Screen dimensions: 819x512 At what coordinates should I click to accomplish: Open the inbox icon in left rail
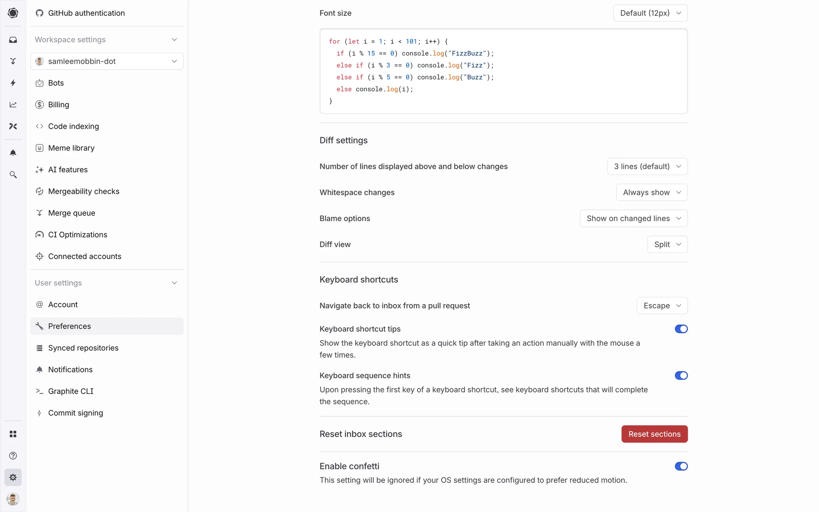pyautogui.click(x=13, y=40)
